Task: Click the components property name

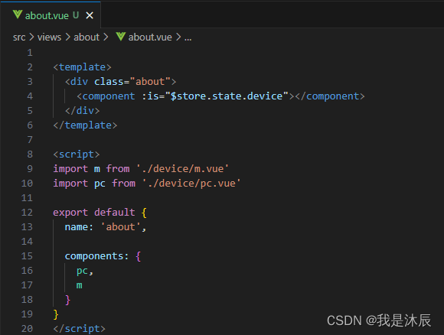Action: (x=94, y=255)
